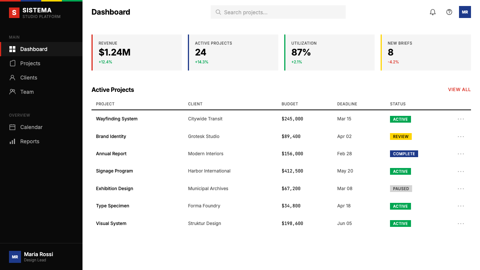
Task: Click budget value $412,500
Action: click(x=292, y=171)
